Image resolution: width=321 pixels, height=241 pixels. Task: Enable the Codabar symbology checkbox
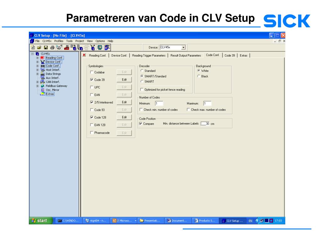92,72
